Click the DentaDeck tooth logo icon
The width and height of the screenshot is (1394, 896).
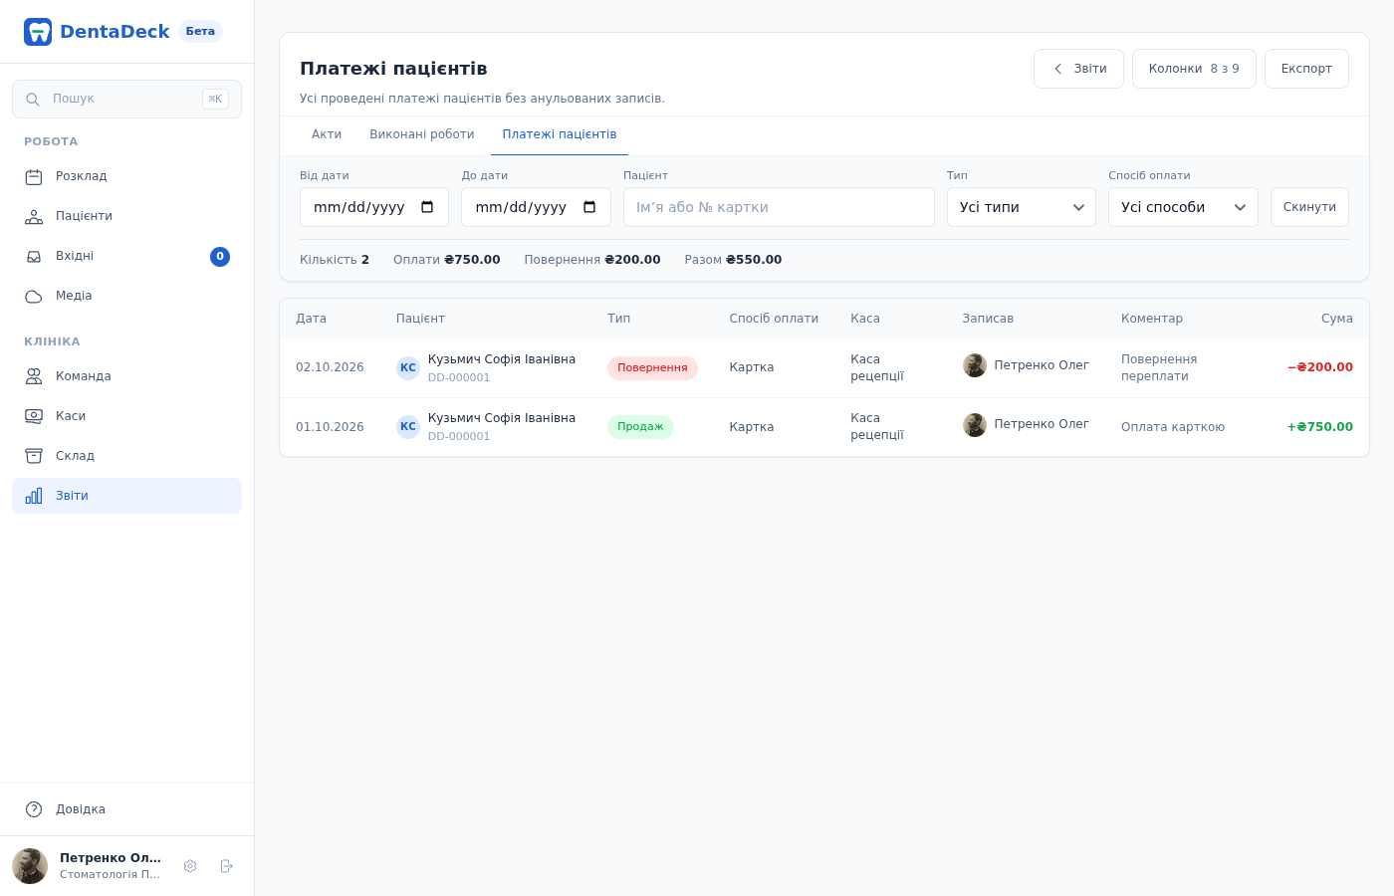(x=38, y=32)
